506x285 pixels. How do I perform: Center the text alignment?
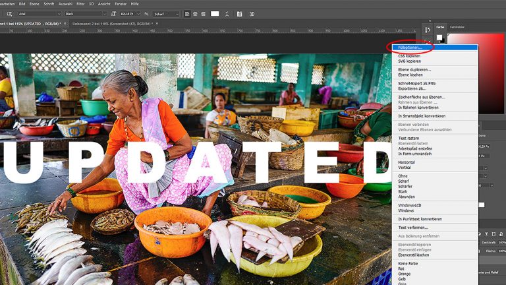point(195,14)
